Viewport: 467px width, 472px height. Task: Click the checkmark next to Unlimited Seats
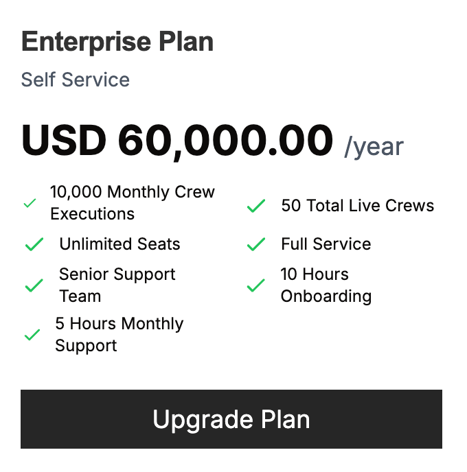(34, 245)
